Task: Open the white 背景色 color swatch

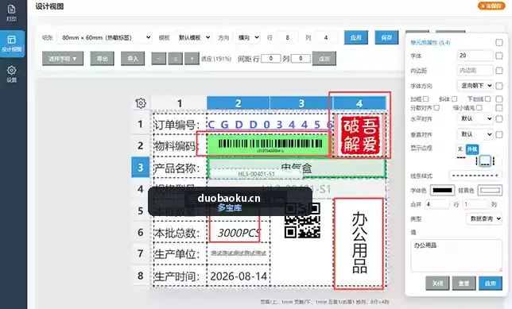Action: pos(490,190)
